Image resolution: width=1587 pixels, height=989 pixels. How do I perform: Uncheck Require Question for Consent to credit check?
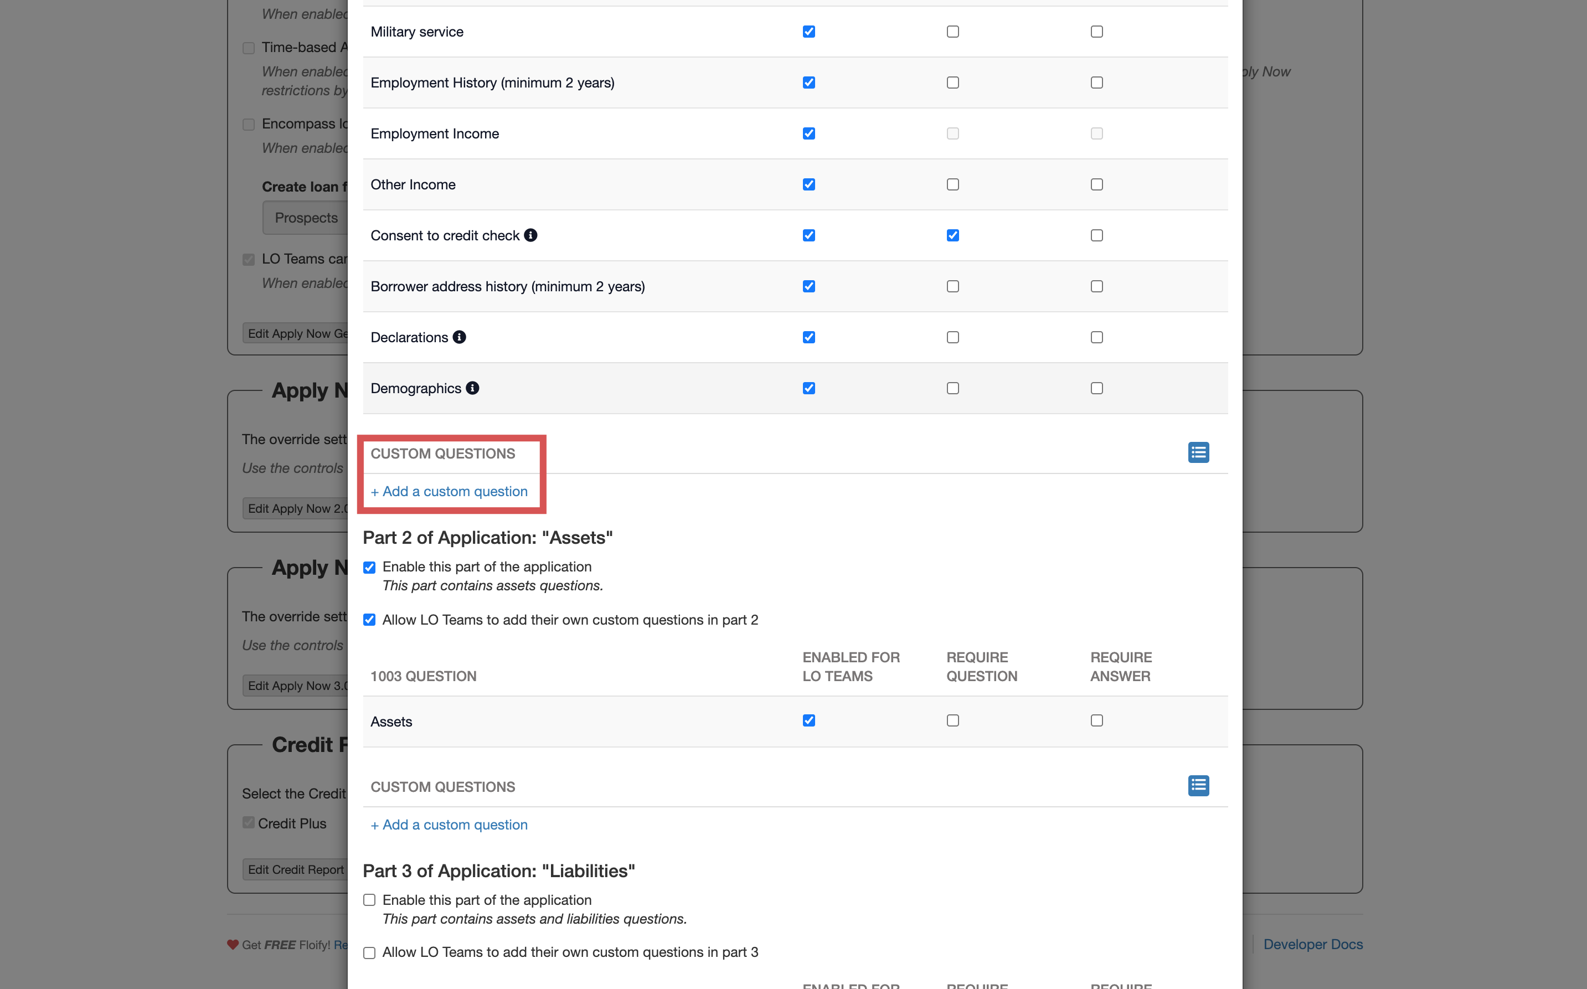tap(953, 235)
